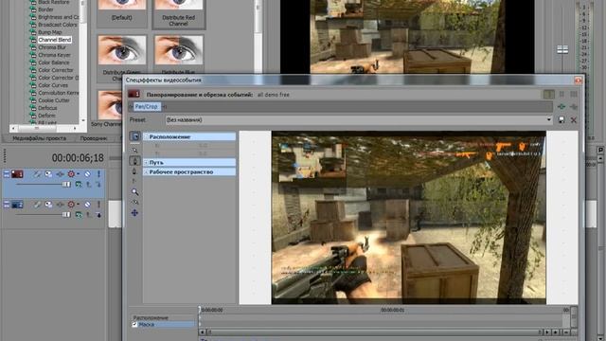Toggle the highlighted view button in the effects window header
The width and height of the screenshot is (606, 341).
pyautogui.click(x=549, y=94)
